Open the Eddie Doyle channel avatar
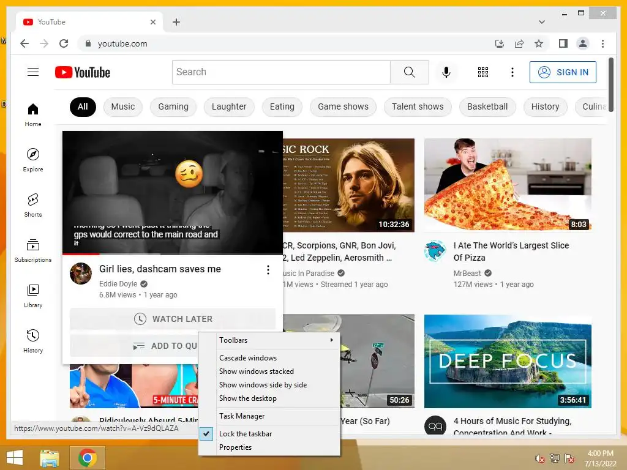 [x=81, y=274]
